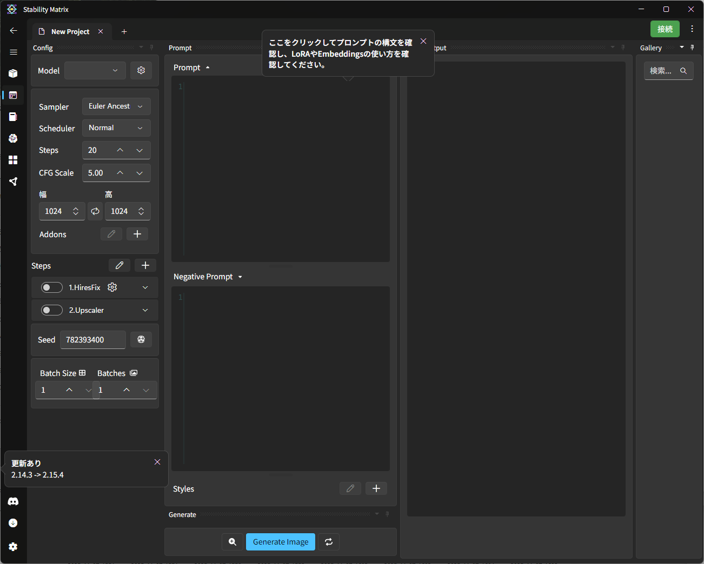Screen dimensions: 704x564
Task: Add a new tab with plus button
Action: point(124,31)
